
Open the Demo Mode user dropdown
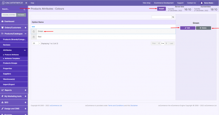pyautogui.click(x=209, y=3)
